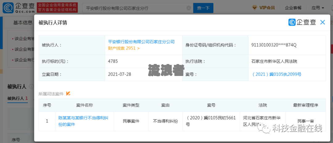Click the VIP badge beside 所属司法案件
This screenshot has width=333, height=143.
[68, 93]
